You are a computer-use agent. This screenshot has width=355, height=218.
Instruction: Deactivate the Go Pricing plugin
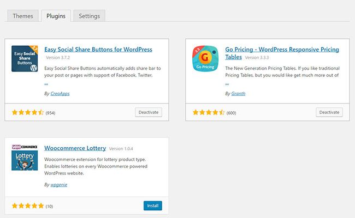click(x=329, y=112)
